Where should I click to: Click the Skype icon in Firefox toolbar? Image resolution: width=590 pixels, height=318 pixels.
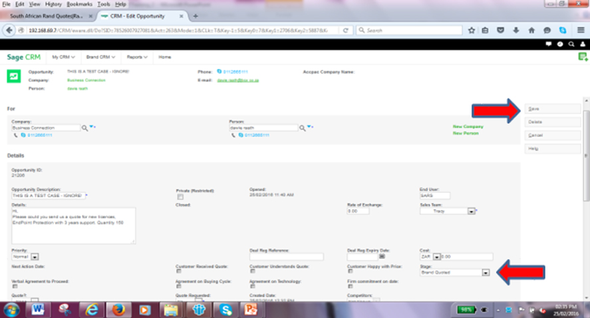coord(563,30)
